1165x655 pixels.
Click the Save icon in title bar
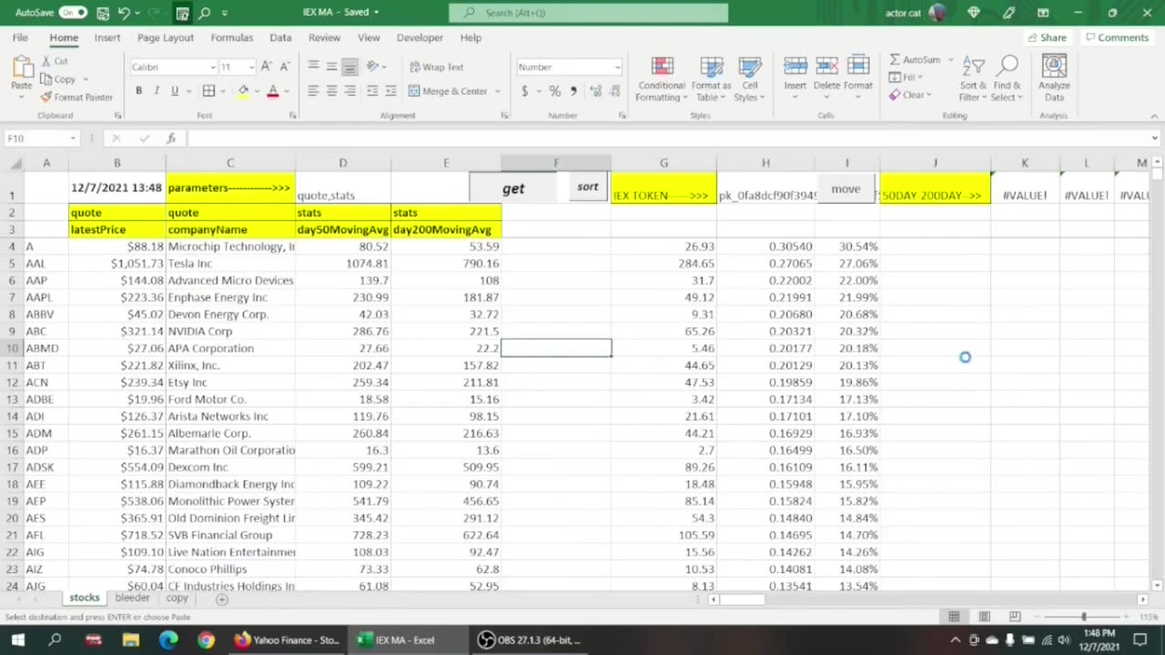tap(103, 13)
